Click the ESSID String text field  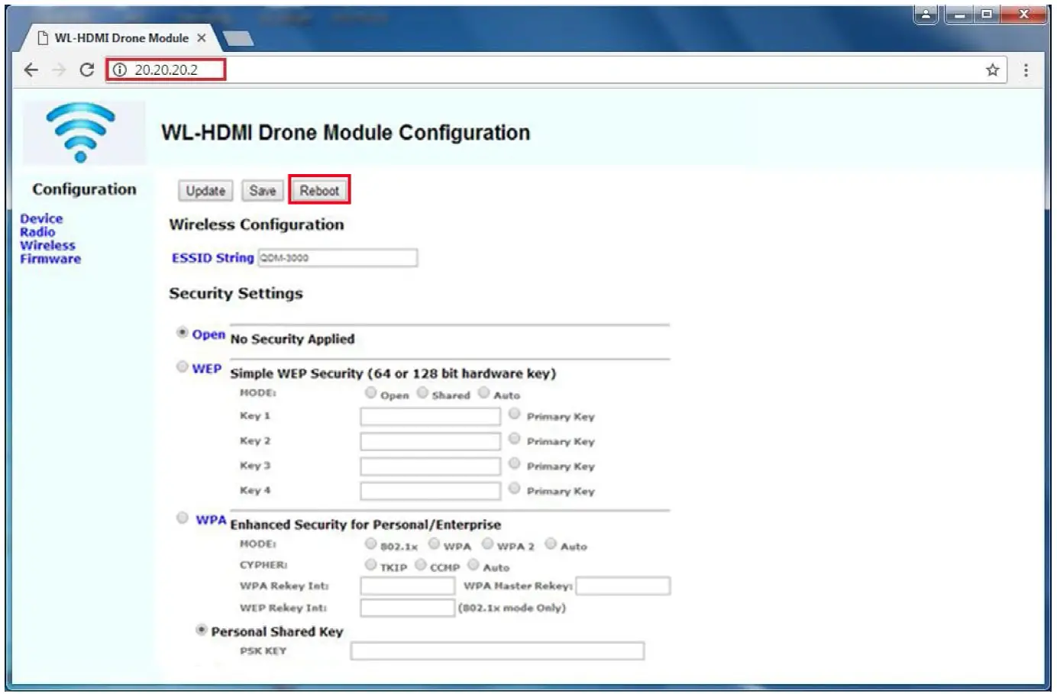click(338, 258)
